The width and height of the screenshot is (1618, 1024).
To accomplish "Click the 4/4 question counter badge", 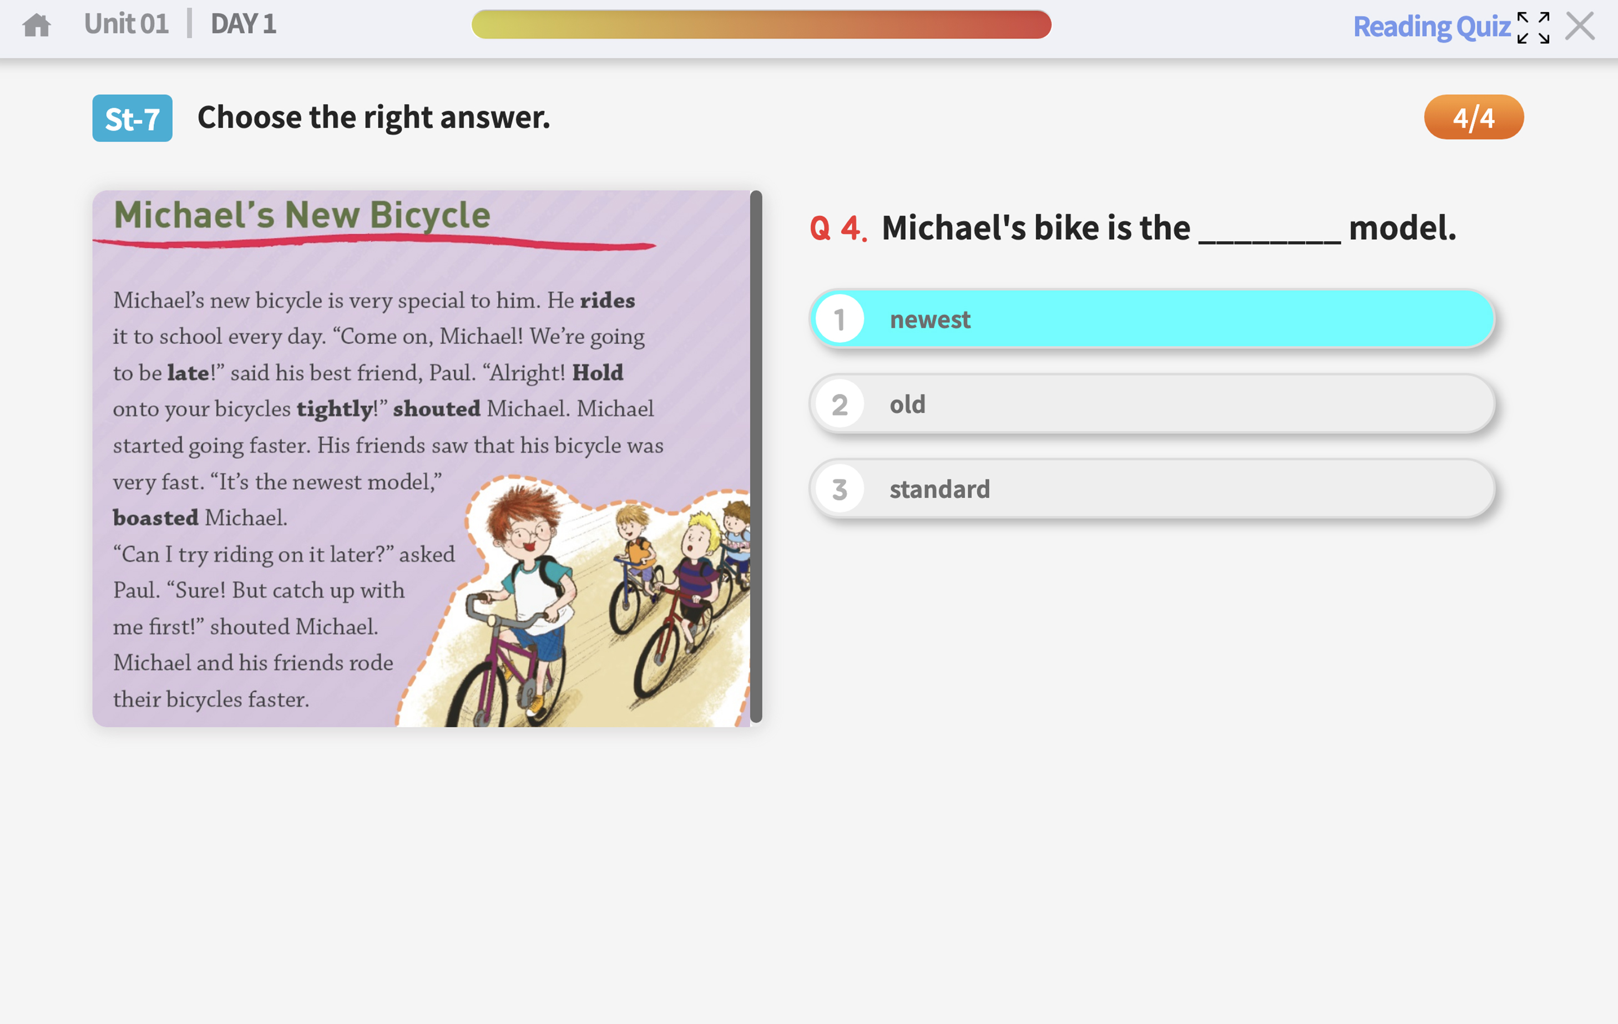I will coord(1473,118).
